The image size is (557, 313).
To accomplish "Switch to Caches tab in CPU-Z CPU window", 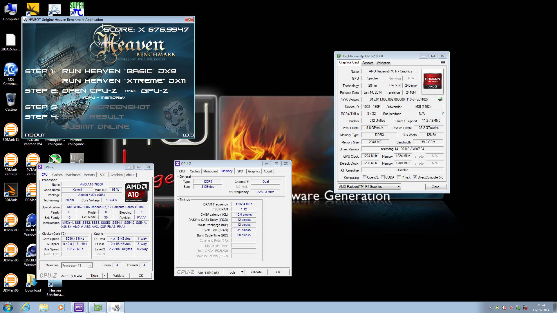I will (x=57, y=175).
